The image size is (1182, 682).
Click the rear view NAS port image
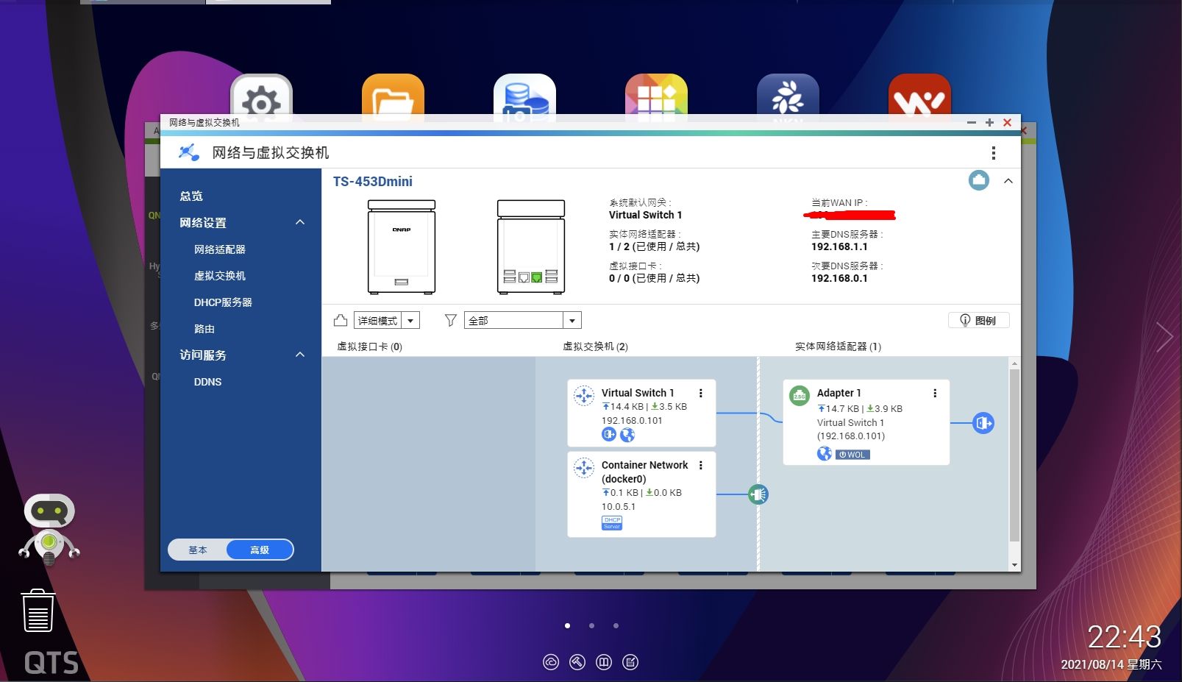531,247
